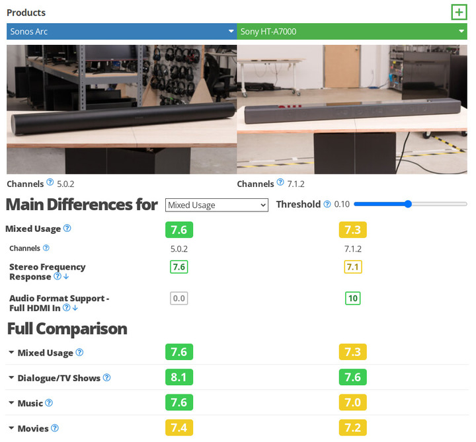This screenshot has width=476, height=442.
Task: Adjust the Threshold slider handle
Action: [408, 204]
